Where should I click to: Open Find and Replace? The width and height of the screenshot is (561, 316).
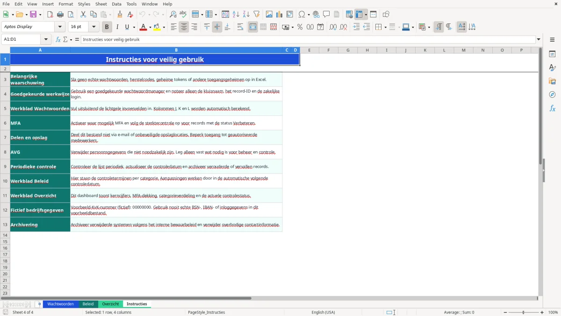173,15
